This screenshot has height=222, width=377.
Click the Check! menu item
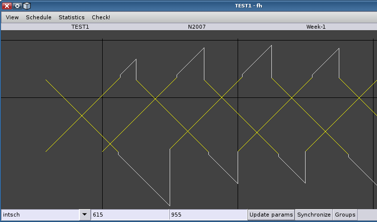(x=101, y=17)
